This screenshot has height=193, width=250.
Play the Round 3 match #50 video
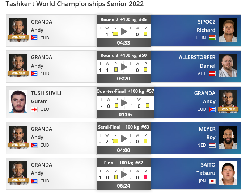point(124,67)
